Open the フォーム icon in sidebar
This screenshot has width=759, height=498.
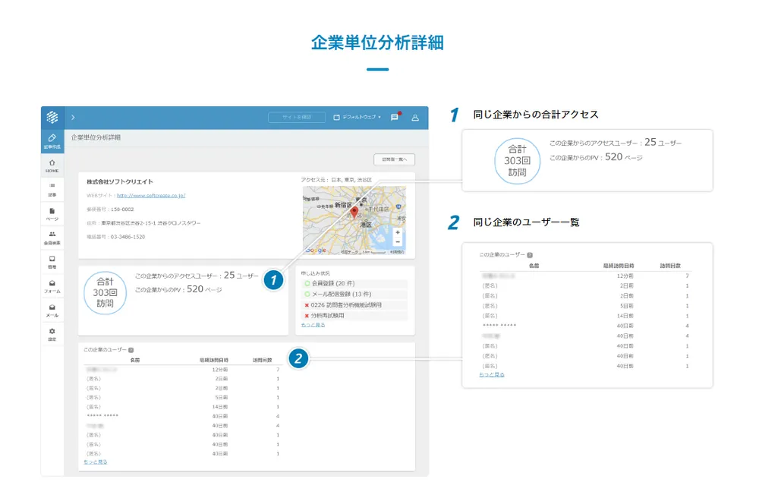point(52,286)
